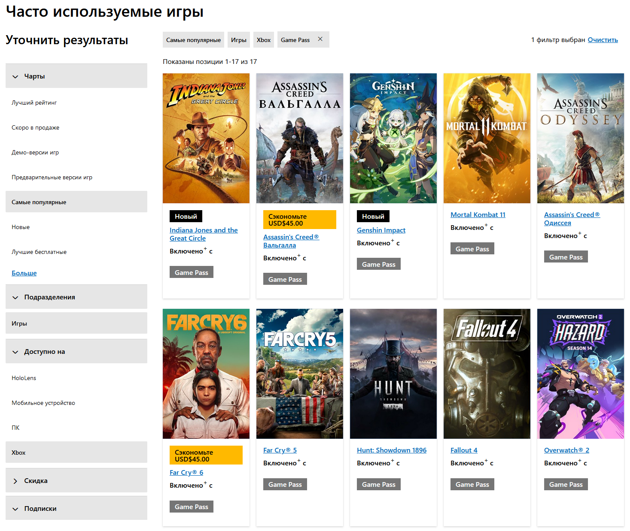The height and width of the screenshot is (531, 630).
Task: Click the Xbox filter chip at top
Action: (x=264, y=40)
